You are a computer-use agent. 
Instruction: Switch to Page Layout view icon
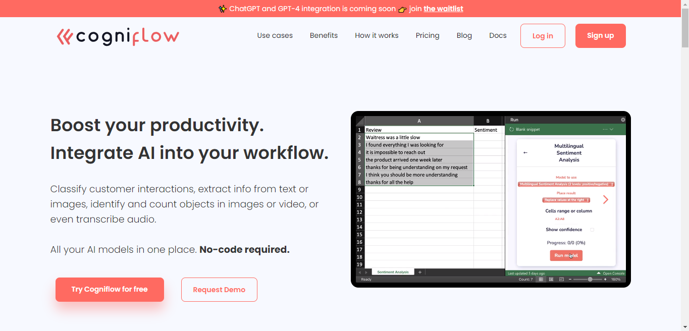[551, 279]
